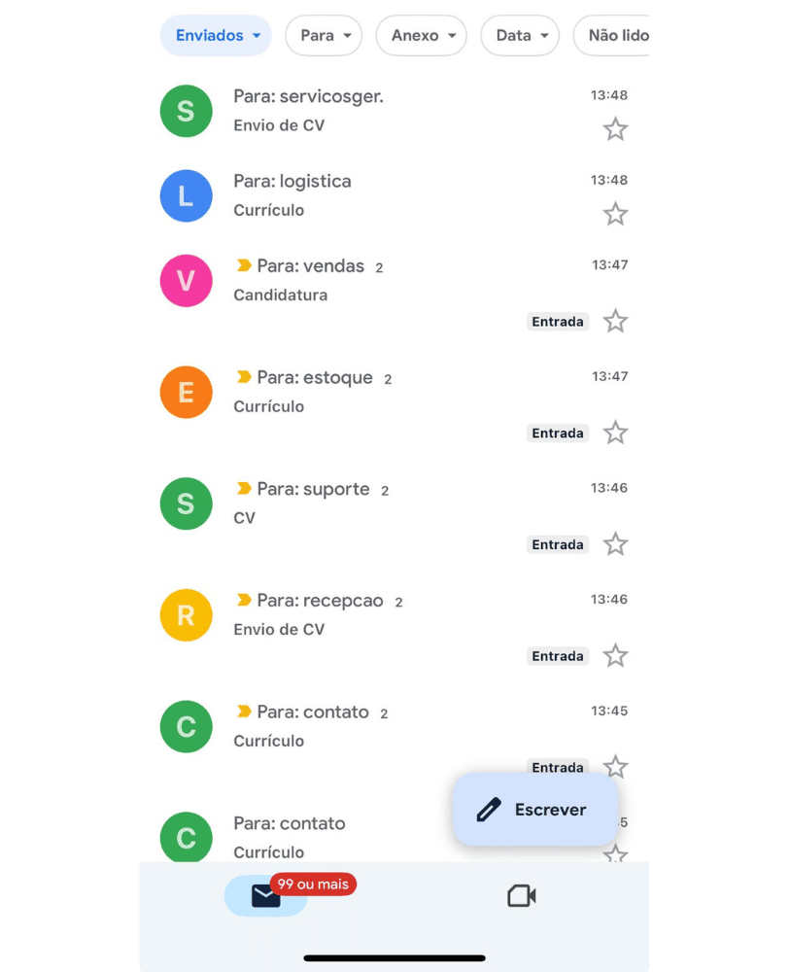Screen dimensions: 790x972
Task: Open the Mail tab with 99 ou mais badge
Action: click(x=266, y=896)
